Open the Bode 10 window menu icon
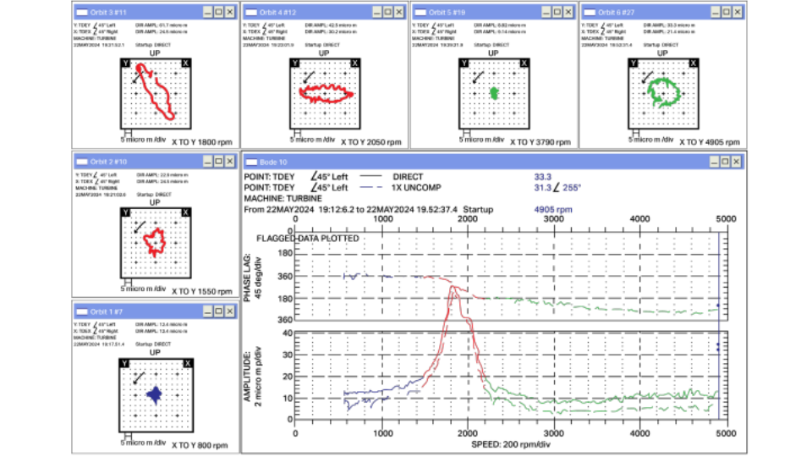Viewport: 812px width, 457px height. click(x=250, y=161)
